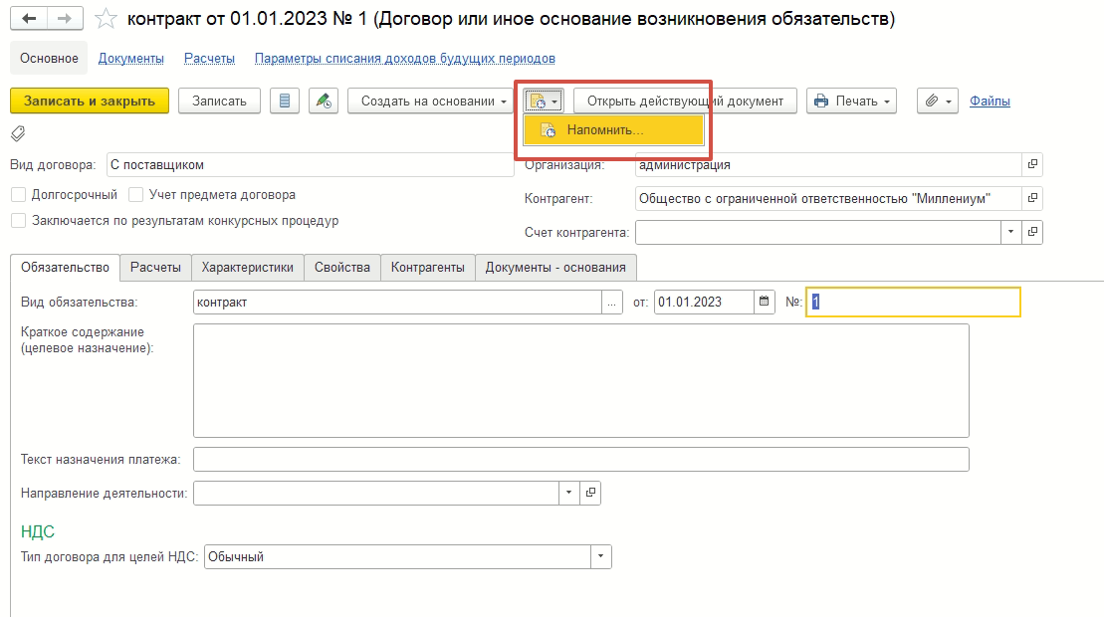
Task: Expand the Направление деятельности dropdown arrow
Action: click(x=568, y=493)
